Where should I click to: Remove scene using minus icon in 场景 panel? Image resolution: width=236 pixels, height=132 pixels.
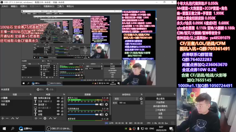(x=7, y=119)
